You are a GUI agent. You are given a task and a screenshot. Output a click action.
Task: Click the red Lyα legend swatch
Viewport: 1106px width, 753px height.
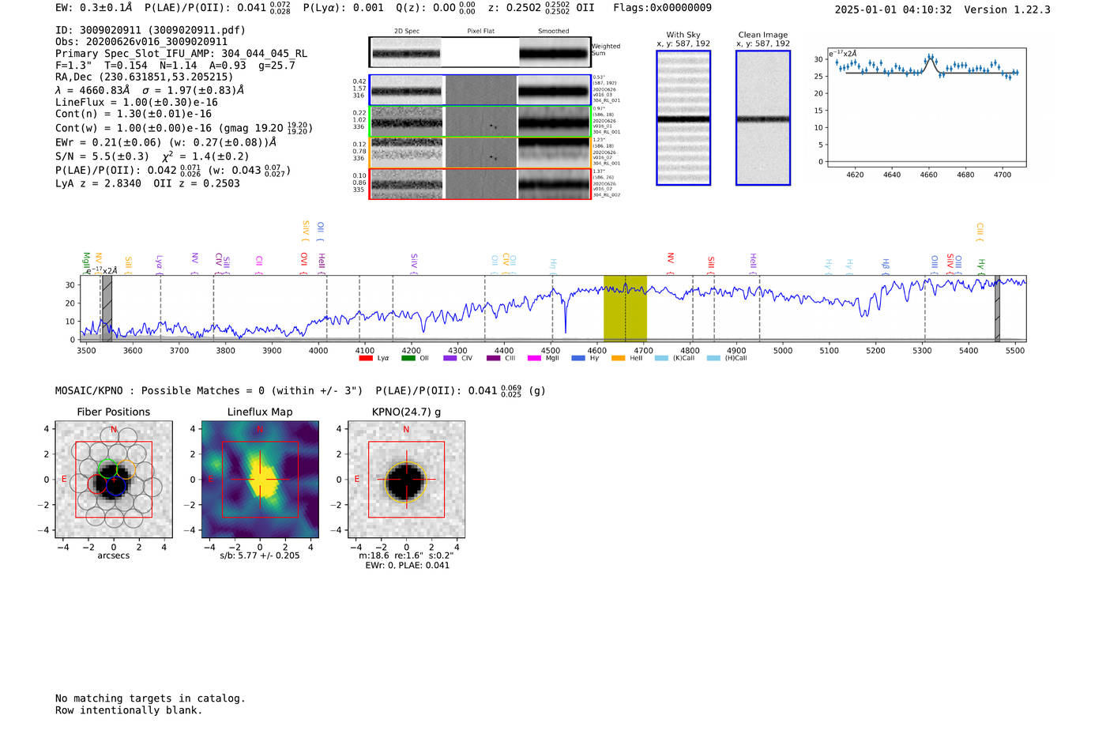[366, 359]
